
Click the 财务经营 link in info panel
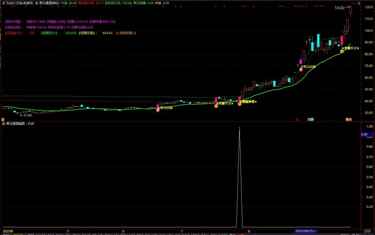click(126, 33)
